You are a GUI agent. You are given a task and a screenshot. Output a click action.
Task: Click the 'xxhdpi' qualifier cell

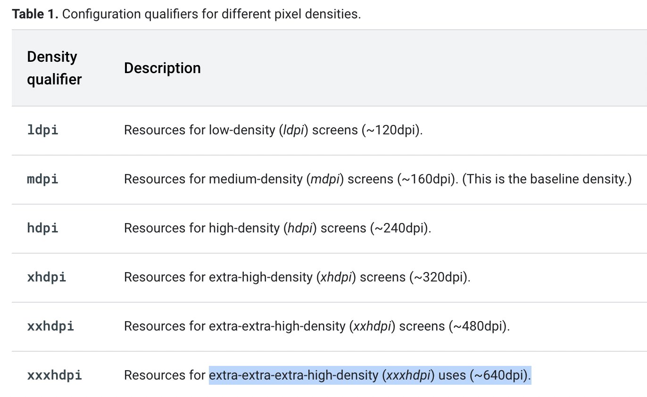pos(50,326)
